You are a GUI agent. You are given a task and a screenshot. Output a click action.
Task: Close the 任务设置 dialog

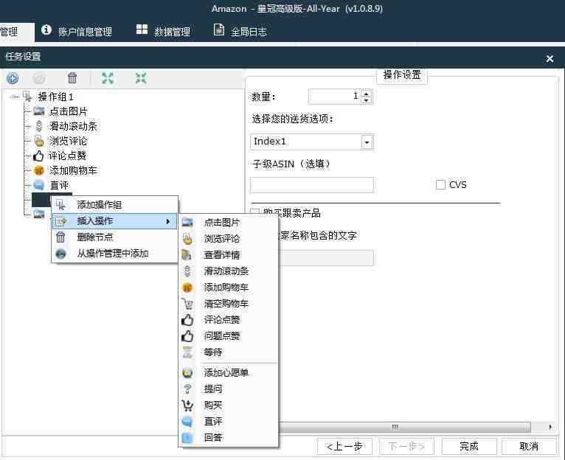[550, 58]
